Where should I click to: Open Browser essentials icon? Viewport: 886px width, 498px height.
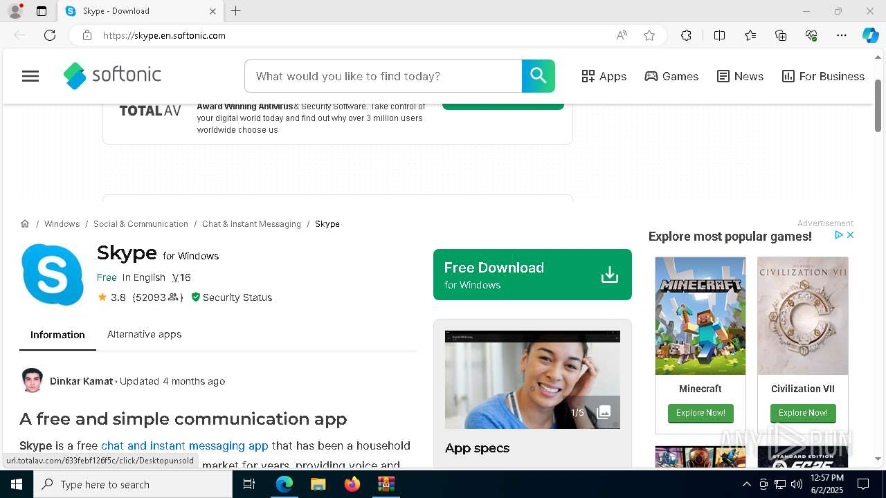click(812, 35)
